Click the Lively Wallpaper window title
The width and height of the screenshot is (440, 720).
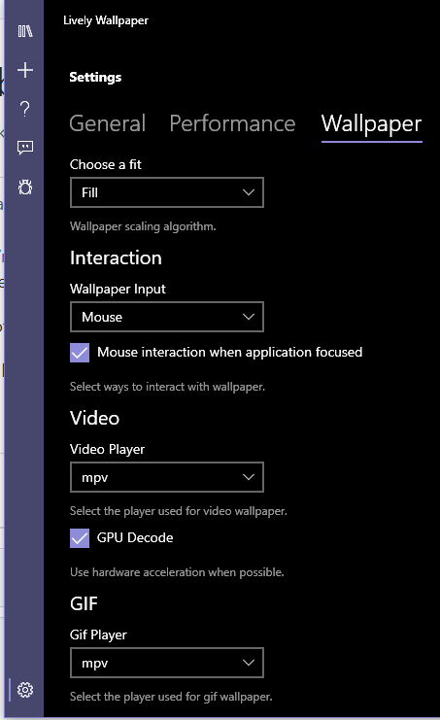(106, 20)
